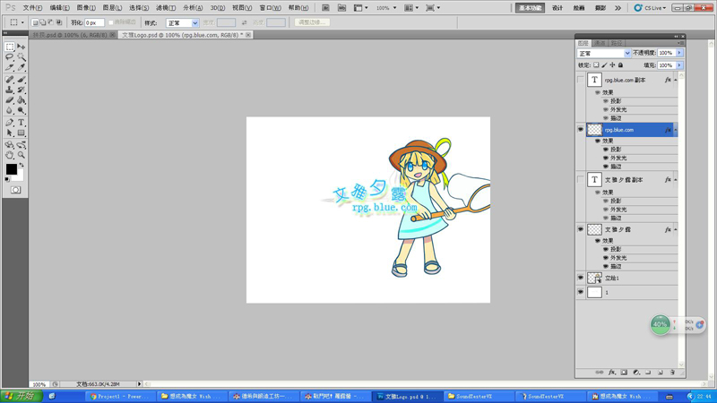Select the 3D Object Rotate tool
717x403 pixels.
(10, 145)
